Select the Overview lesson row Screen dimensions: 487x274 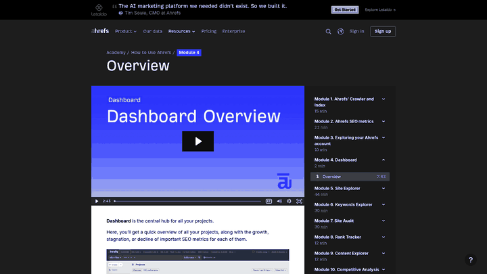pos(350,177)
